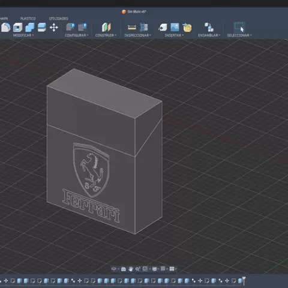Activate the Pan hand tool
The width and height of the screenshot is (288, 288).
pyautogui.click(x=131, y=269)
